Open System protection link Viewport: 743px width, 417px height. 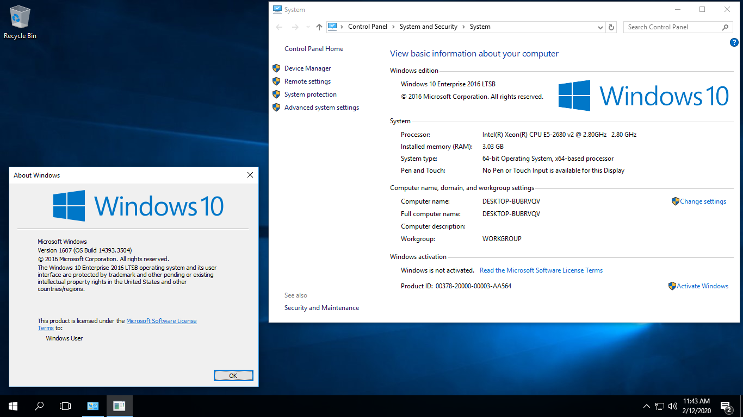[311, 94]
